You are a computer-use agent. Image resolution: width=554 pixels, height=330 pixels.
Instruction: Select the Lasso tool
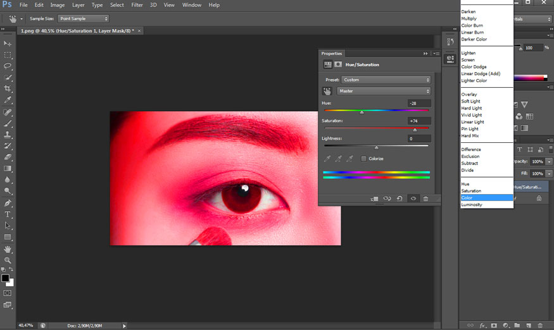8,66
